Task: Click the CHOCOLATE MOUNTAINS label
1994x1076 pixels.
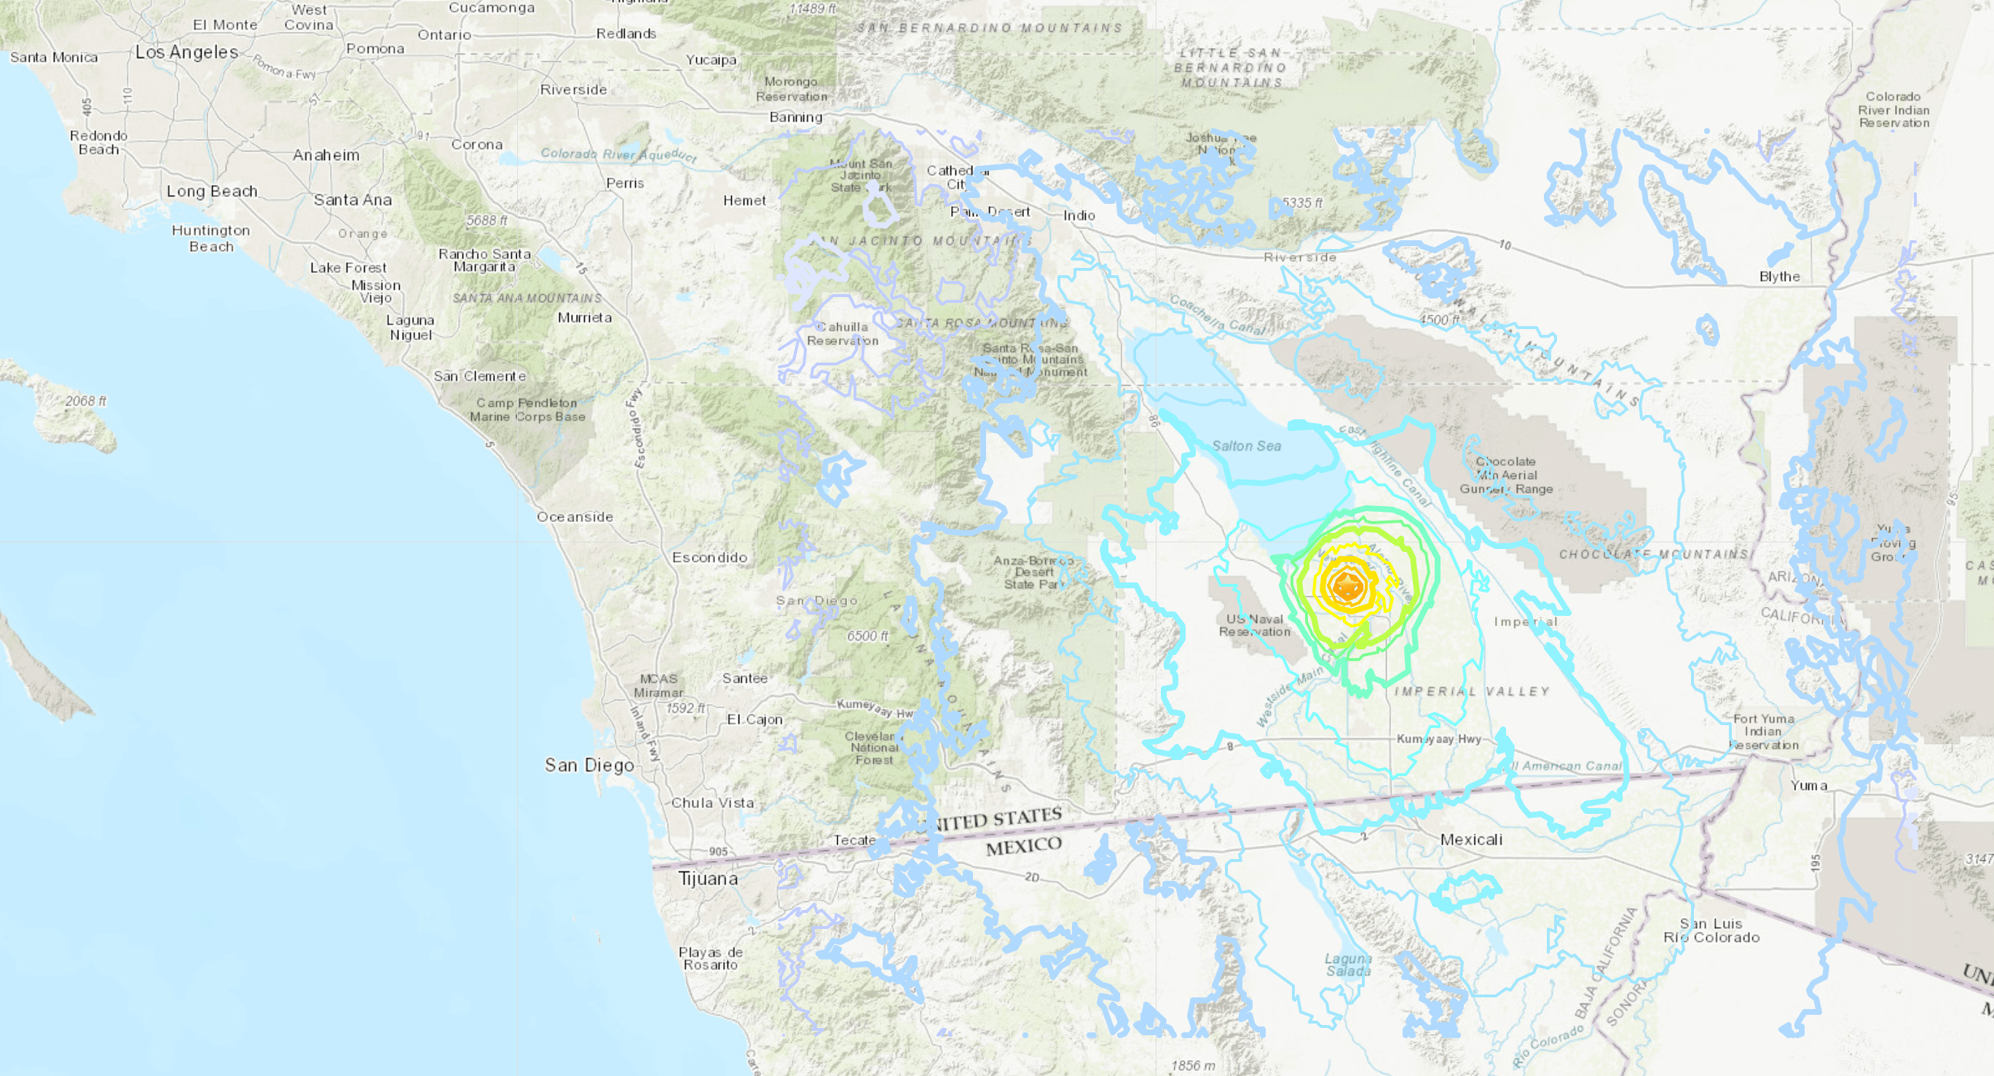Action: tap(1654, 555)
